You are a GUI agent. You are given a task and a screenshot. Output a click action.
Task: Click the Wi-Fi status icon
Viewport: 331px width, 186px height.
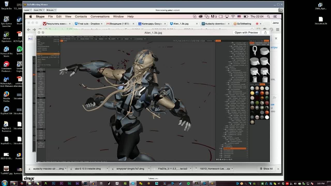(233, 17)
